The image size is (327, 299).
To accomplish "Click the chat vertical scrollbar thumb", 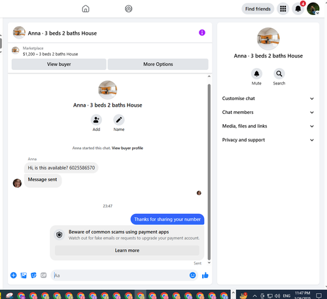I will (209, 172).
